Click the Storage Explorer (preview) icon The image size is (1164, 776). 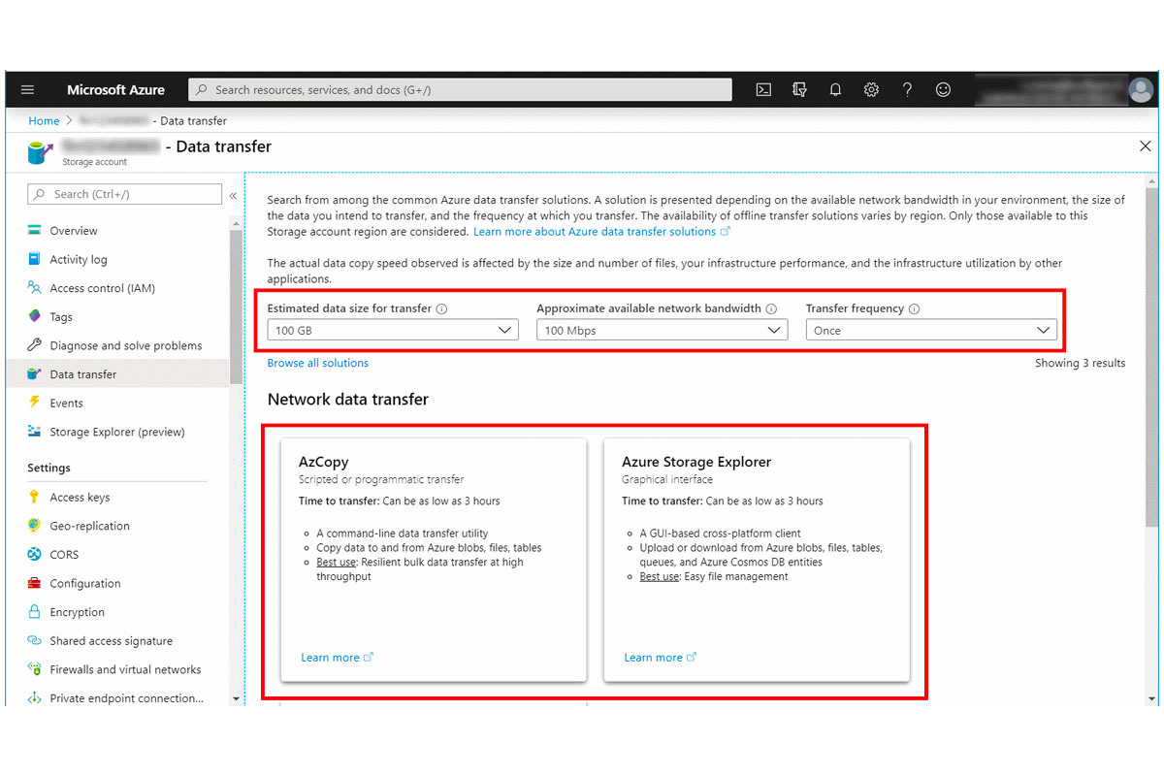click(35, 432)
